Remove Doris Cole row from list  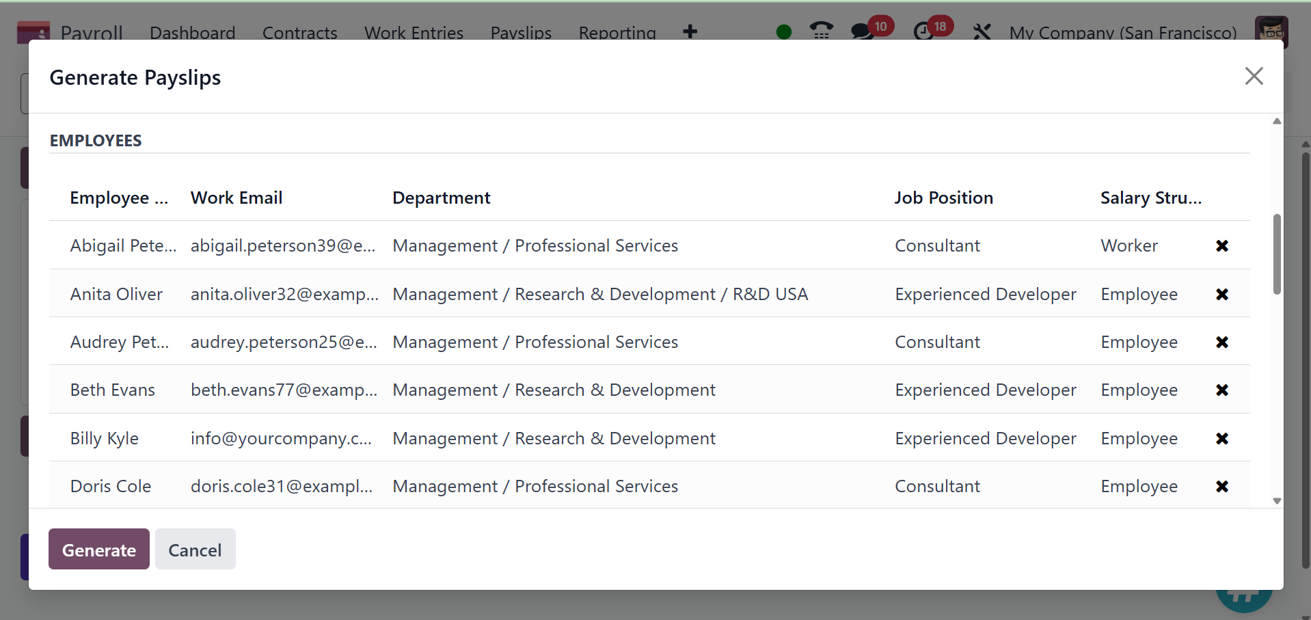tap(1222, 487)
